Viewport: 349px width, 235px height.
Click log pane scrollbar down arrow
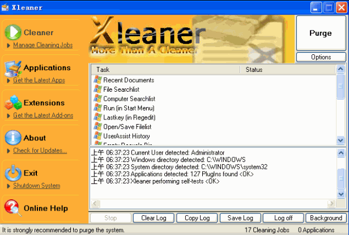click(341, 194)
